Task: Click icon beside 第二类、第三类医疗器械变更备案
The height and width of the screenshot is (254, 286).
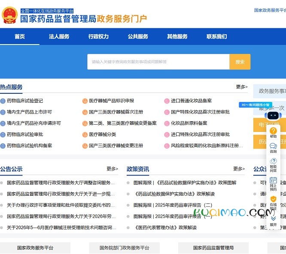Action: pyautogui.click(x=85, y=123)
